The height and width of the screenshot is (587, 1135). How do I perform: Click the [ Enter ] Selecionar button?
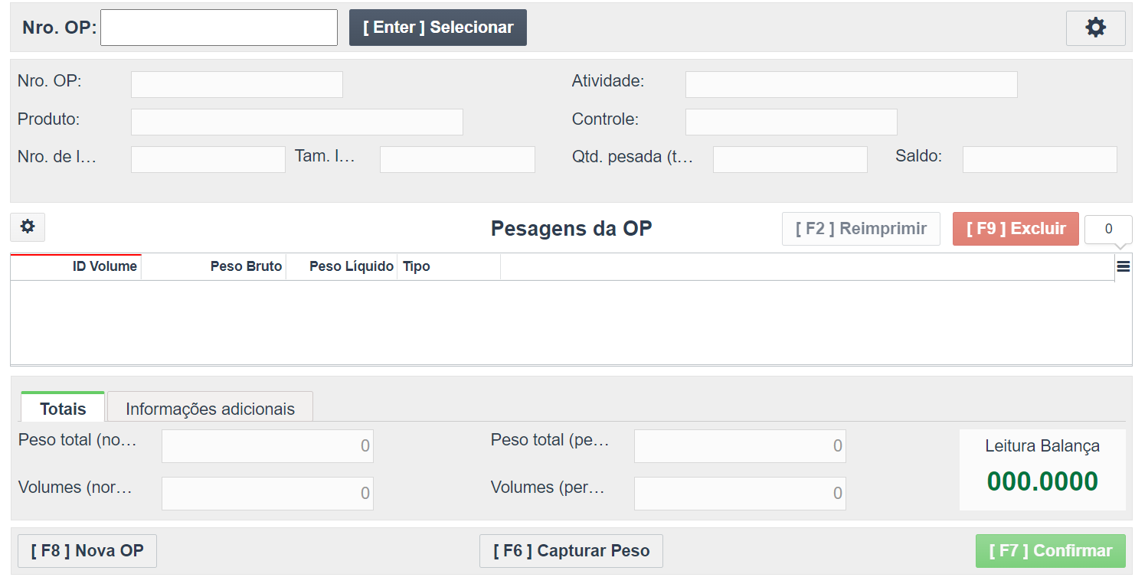(438, 28)
